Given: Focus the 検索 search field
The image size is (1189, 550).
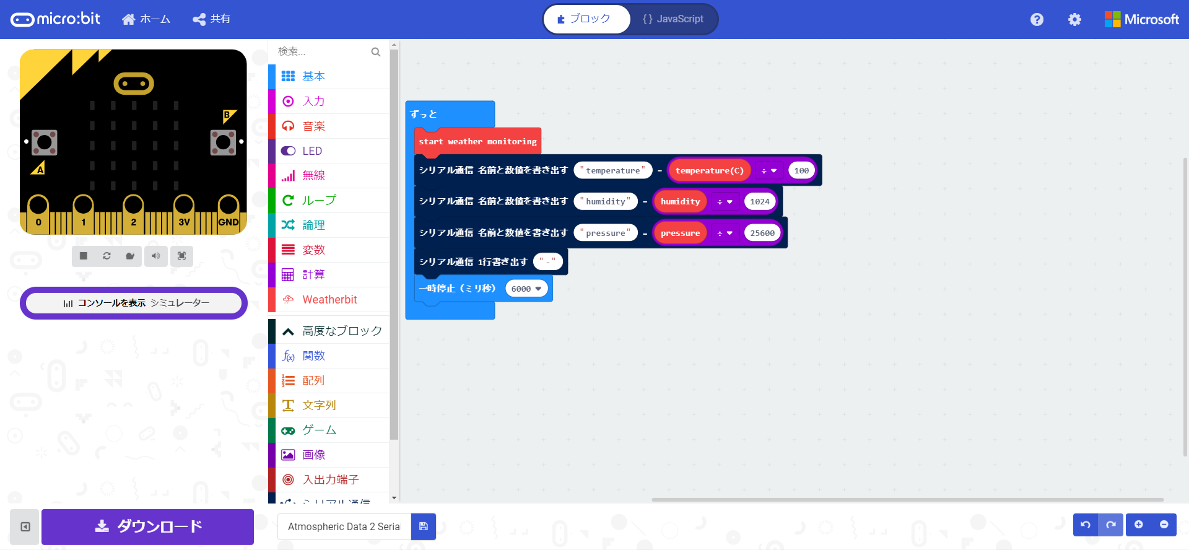Looking at the screenshot, I should tap(322, 51).
